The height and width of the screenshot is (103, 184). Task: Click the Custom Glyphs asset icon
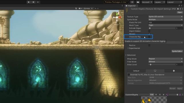pyautogui.click(x=127, y=10)
